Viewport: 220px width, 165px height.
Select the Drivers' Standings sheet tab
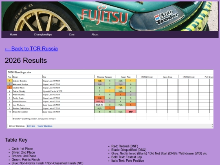(x=17, y=126)
